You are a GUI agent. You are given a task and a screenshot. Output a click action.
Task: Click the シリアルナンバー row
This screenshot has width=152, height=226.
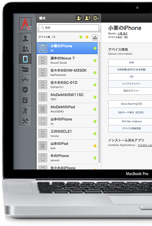[130, 84]
